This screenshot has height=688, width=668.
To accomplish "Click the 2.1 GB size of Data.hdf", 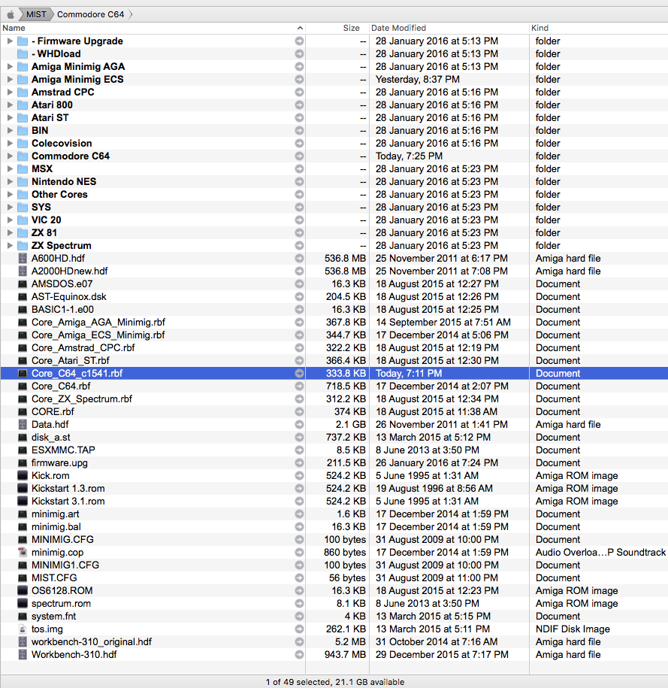I will pyautogui.click(x=350, y=424).
